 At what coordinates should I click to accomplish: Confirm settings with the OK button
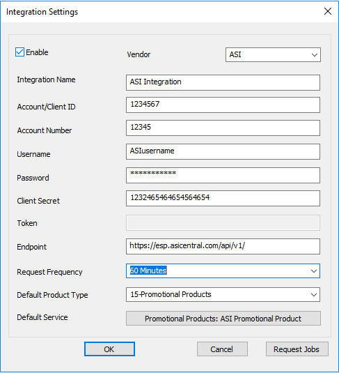coord(109,349)
